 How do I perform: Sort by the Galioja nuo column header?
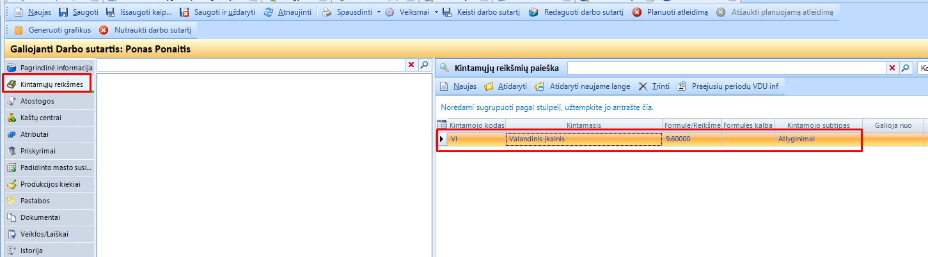(893, 125)
